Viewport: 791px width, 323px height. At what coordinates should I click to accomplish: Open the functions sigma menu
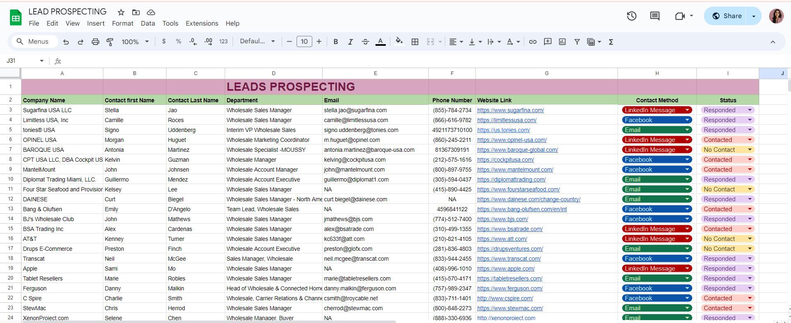click(611, 42)
